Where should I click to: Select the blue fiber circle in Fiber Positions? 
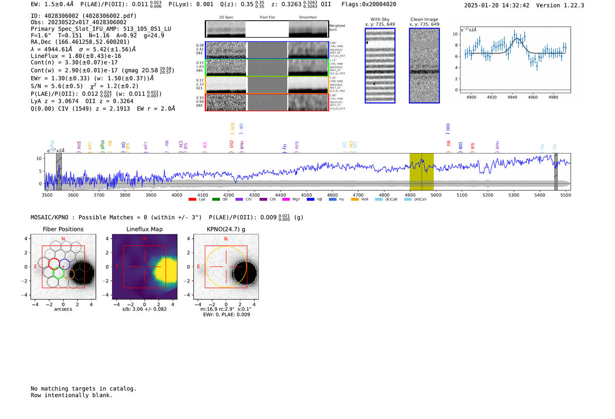(x=65, y=265)
